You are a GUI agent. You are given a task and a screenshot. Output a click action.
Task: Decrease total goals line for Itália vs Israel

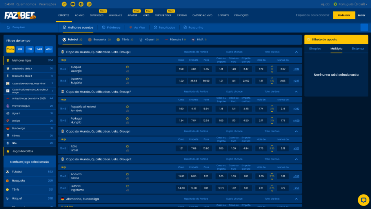(x=272, y=151)
